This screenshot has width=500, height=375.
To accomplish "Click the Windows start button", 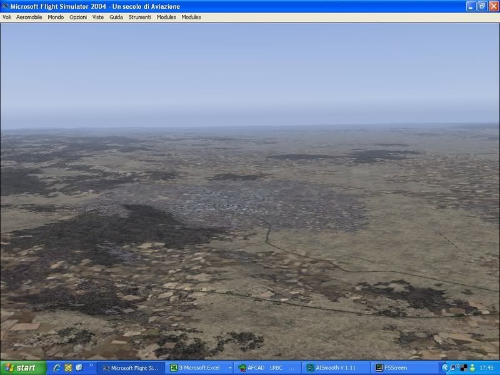I will pos(23,368).
